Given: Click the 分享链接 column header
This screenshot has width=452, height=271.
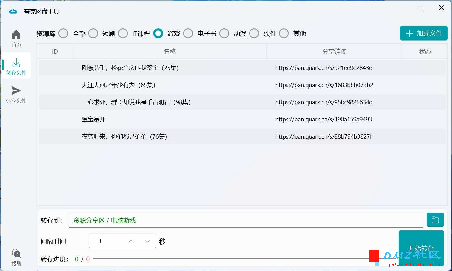Looking at the screenshot, I should [x=334, y=51].
